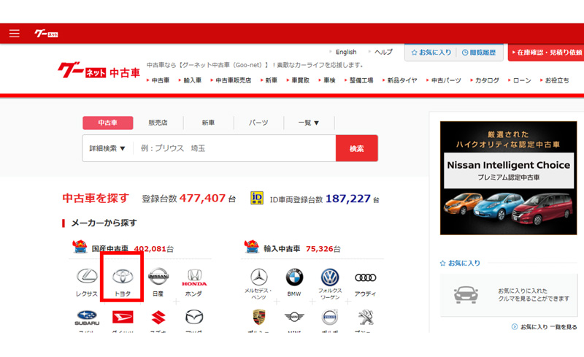The height and width of the screenshot is (357, 584).
Task: Switch to English language link
Action: [x=345, y=52]
